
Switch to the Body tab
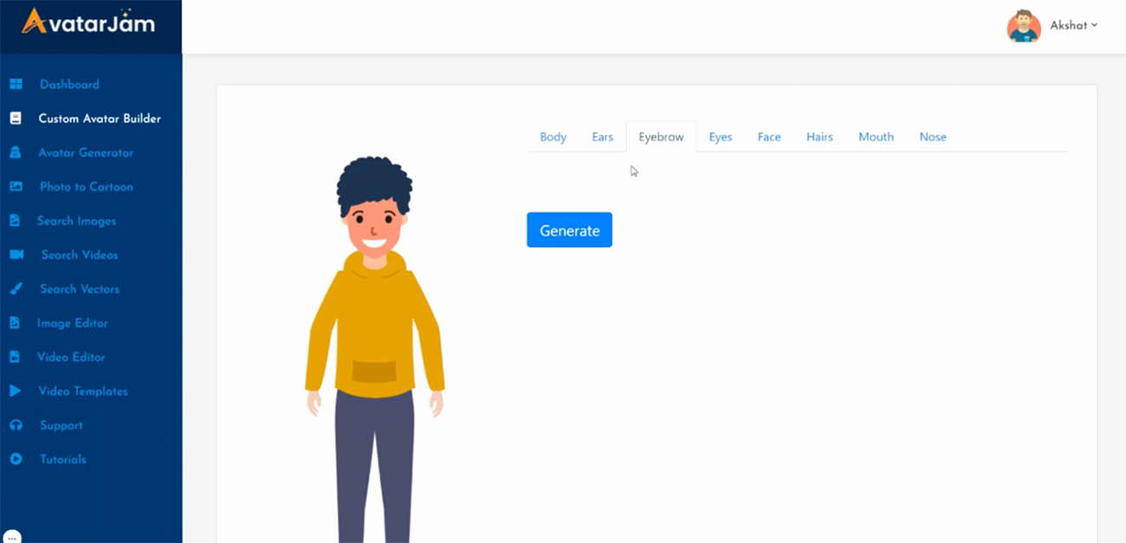[x=553, y=137]
